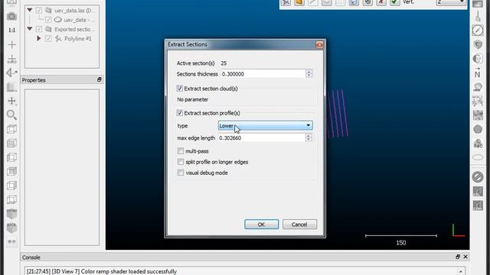Click the camera snapshot icon in left toolbar
The height and width of the screenshot is (275, 490).
pos(12,16)
